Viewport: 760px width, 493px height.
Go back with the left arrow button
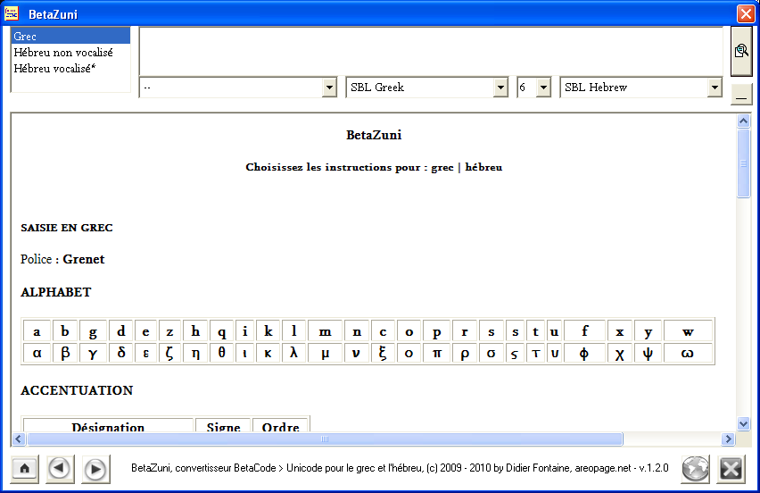pyautogui.click(x=60, y=469)
